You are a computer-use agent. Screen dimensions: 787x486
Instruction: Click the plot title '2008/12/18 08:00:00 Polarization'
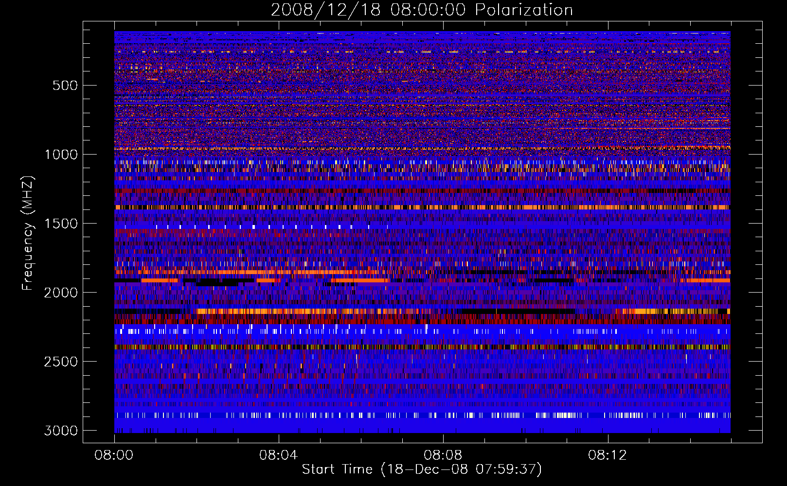click(422, 10)
